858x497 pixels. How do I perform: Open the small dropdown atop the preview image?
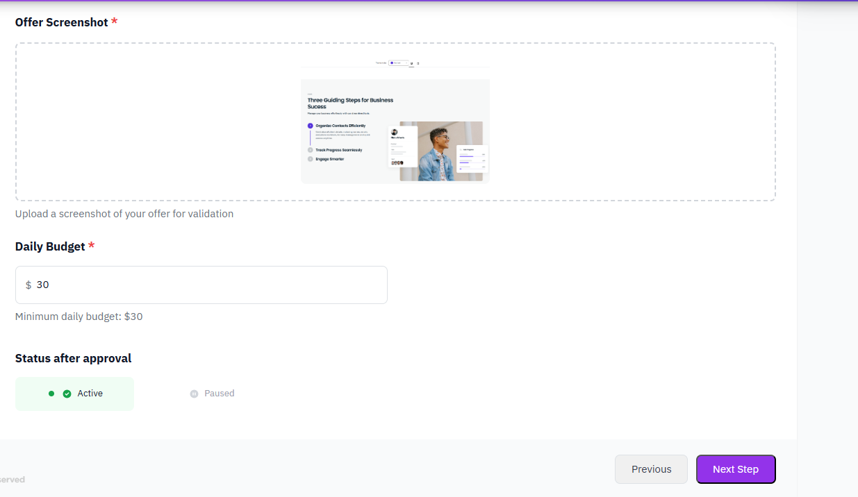[x=398, y=63]
